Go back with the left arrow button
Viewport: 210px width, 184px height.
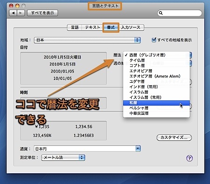coord(13,13)
